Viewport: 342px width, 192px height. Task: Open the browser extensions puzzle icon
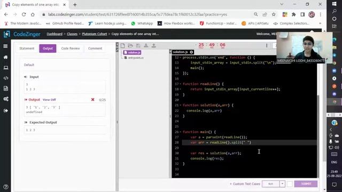point(293,14)
